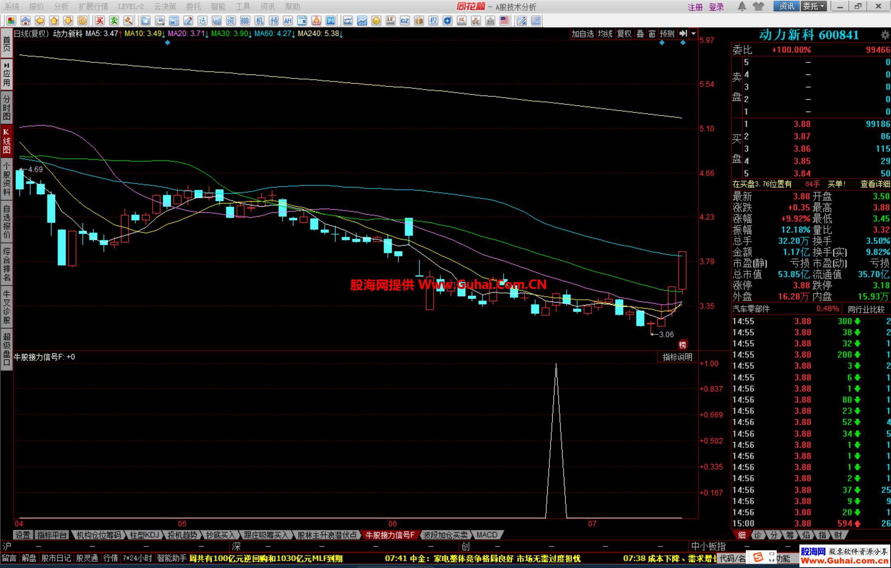The width and height of the screenshot is (891, 568).
Task: Click the clock history toolbar icon
Action: click(x=160, y=21)
